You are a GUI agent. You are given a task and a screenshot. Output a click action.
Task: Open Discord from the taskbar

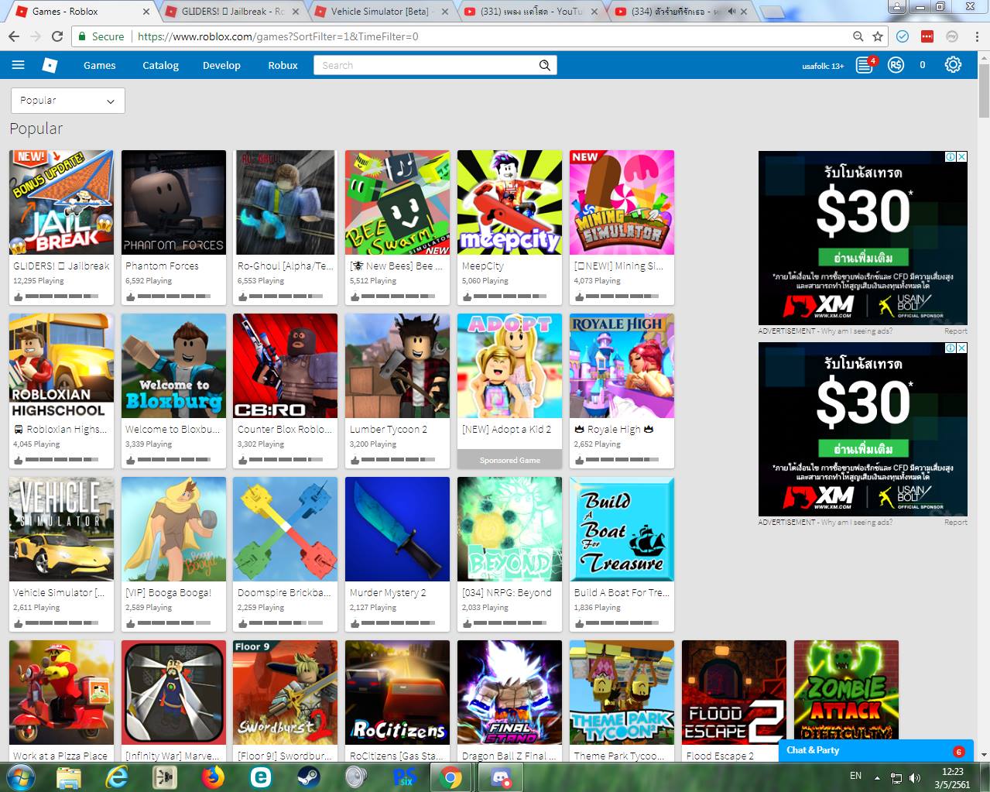click(x=500, y=777)
